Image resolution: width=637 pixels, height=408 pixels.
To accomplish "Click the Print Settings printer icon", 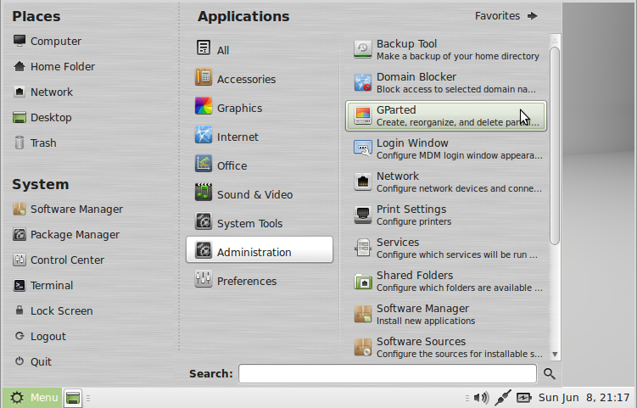I will click(x=362, y=215).
